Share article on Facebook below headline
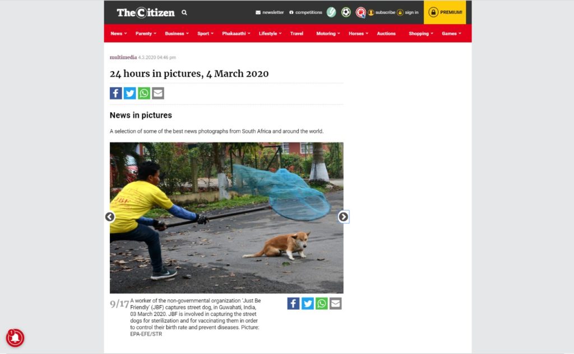The height and width of the screenshot is (354, 574). (115, 93)
